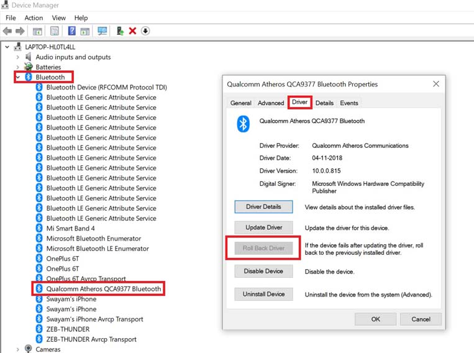
Task: Open the File menu
Action: 11,18
